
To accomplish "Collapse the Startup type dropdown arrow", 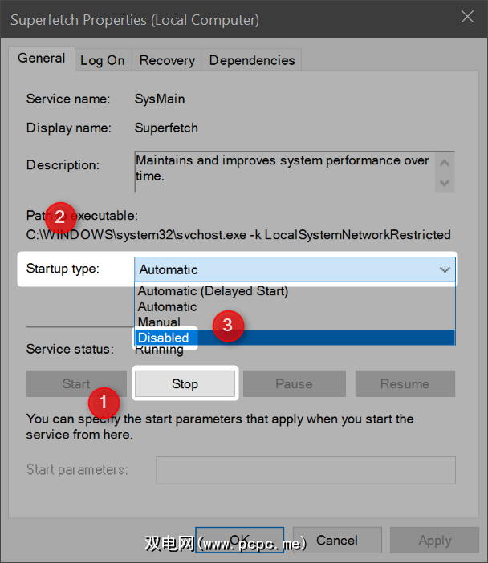I will pyautogui.click(x=445, y=269).
